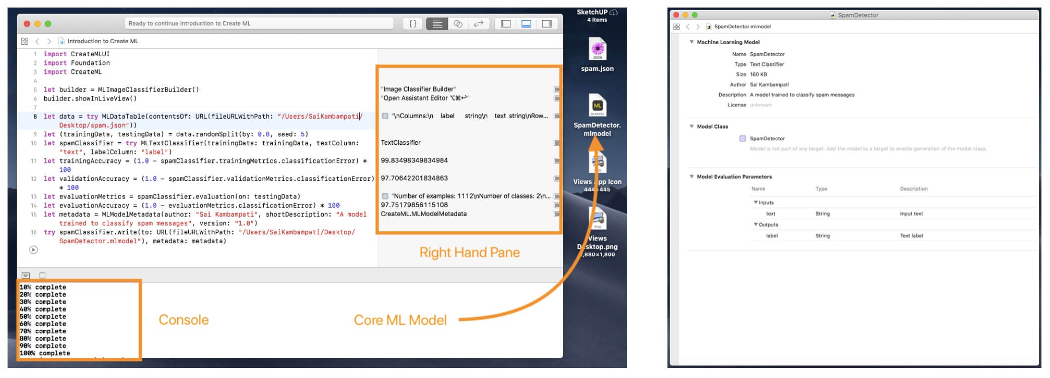
Task: Open related items grid in playground window
Action: [25, 41]
